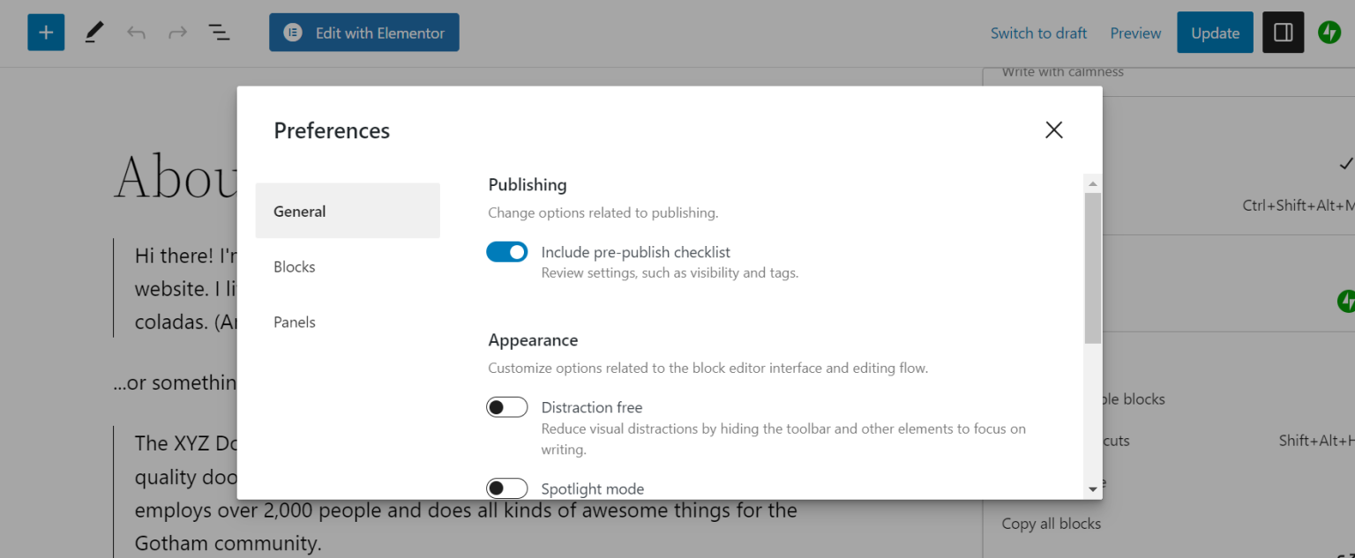
Task: Select the Tools pencil icon
Action: pos(94,32)
